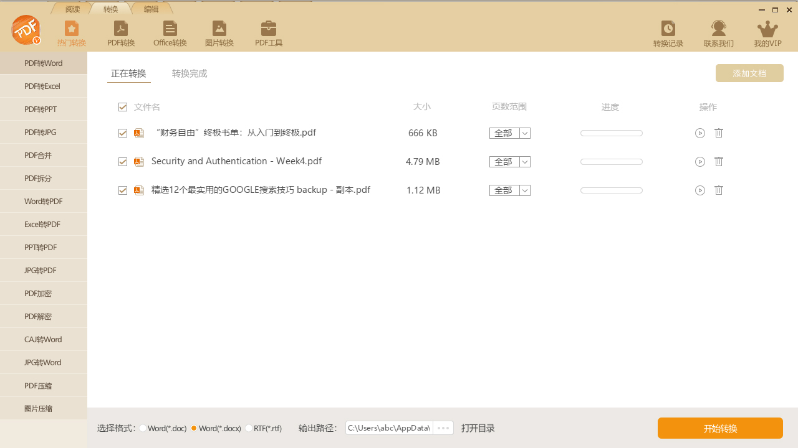Uncheck the 财务自由 file checkbox
Image resolution: width=798 pixels, height=448 pixels.
point(123,133)
